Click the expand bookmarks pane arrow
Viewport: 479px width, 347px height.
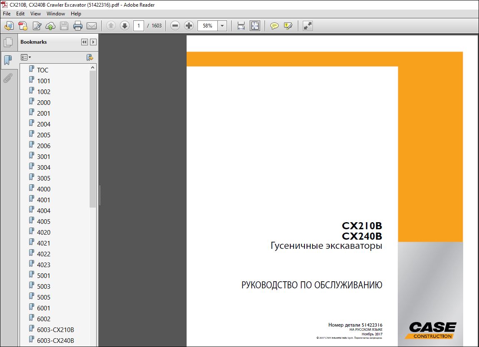pyautogui.click(x=93, y=42)
